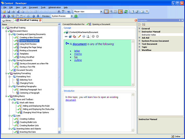Click the Copy icon in the toolbar
Image resolution: width=185 pixels, height=139 pixels.
23,12
